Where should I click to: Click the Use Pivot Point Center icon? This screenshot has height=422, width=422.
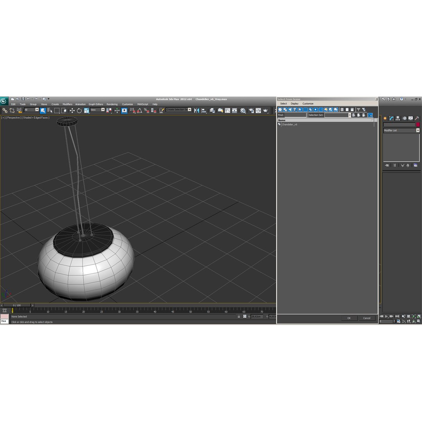tap(109, 110)
